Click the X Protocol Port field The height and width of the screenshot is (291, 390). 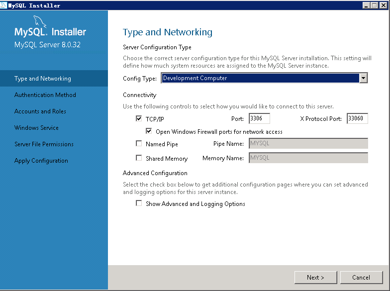click(x=357, y=118)
